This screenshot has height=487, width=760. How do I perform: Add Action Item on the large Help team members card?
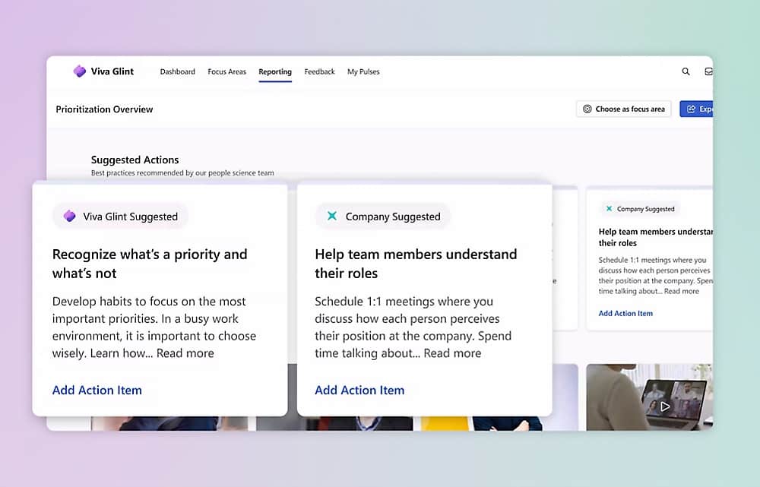coord(359,391)
